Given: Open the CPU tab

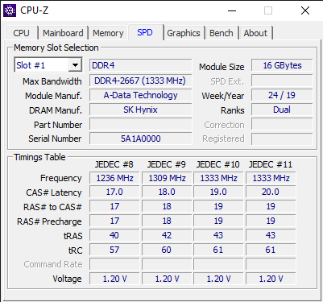Looking at the screenshot, I should 21,33.
